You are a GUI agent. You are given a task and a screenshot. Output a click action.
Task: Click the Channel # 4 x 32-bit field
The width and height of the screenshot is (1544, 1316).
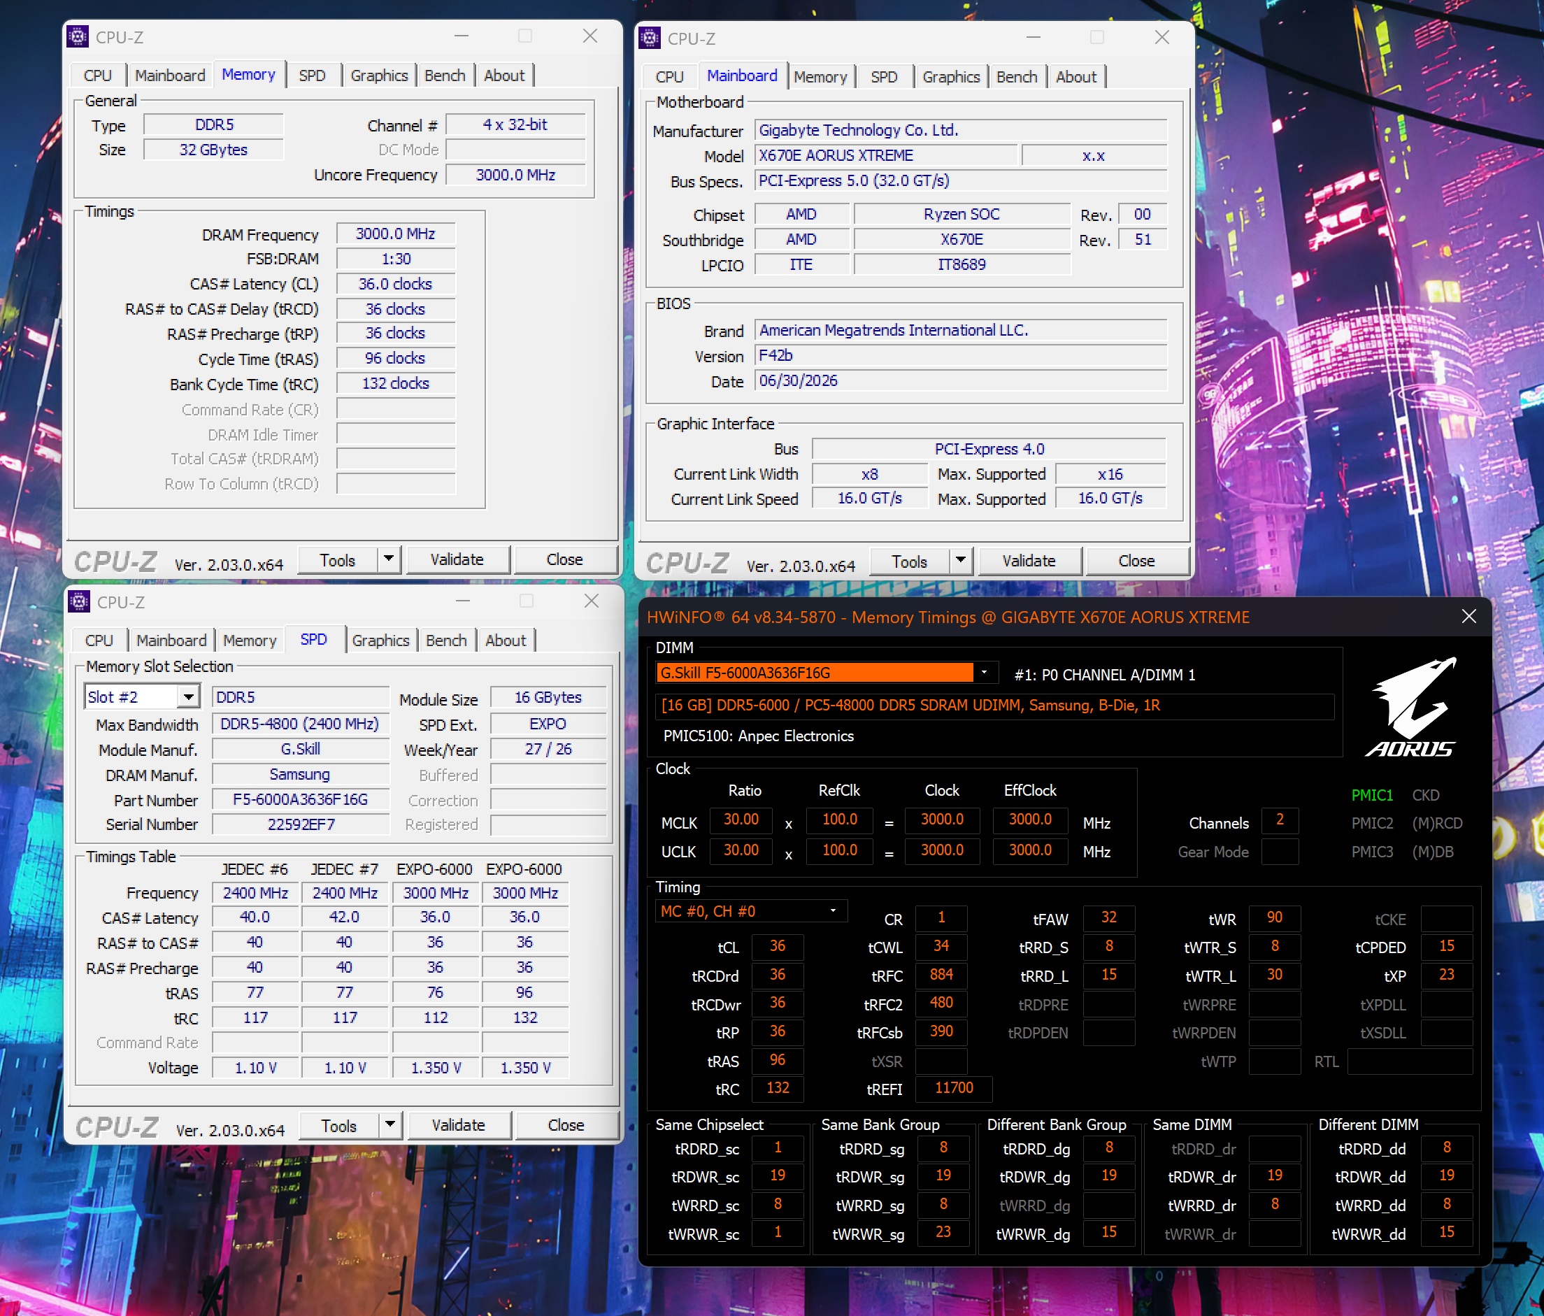pos(515,124)
